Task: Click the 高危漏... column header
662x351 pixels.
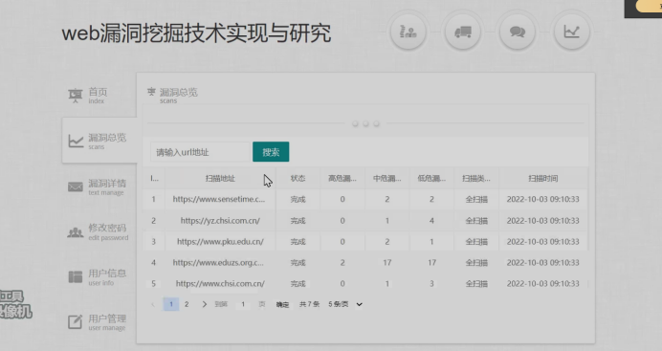Action: point(342,179)
